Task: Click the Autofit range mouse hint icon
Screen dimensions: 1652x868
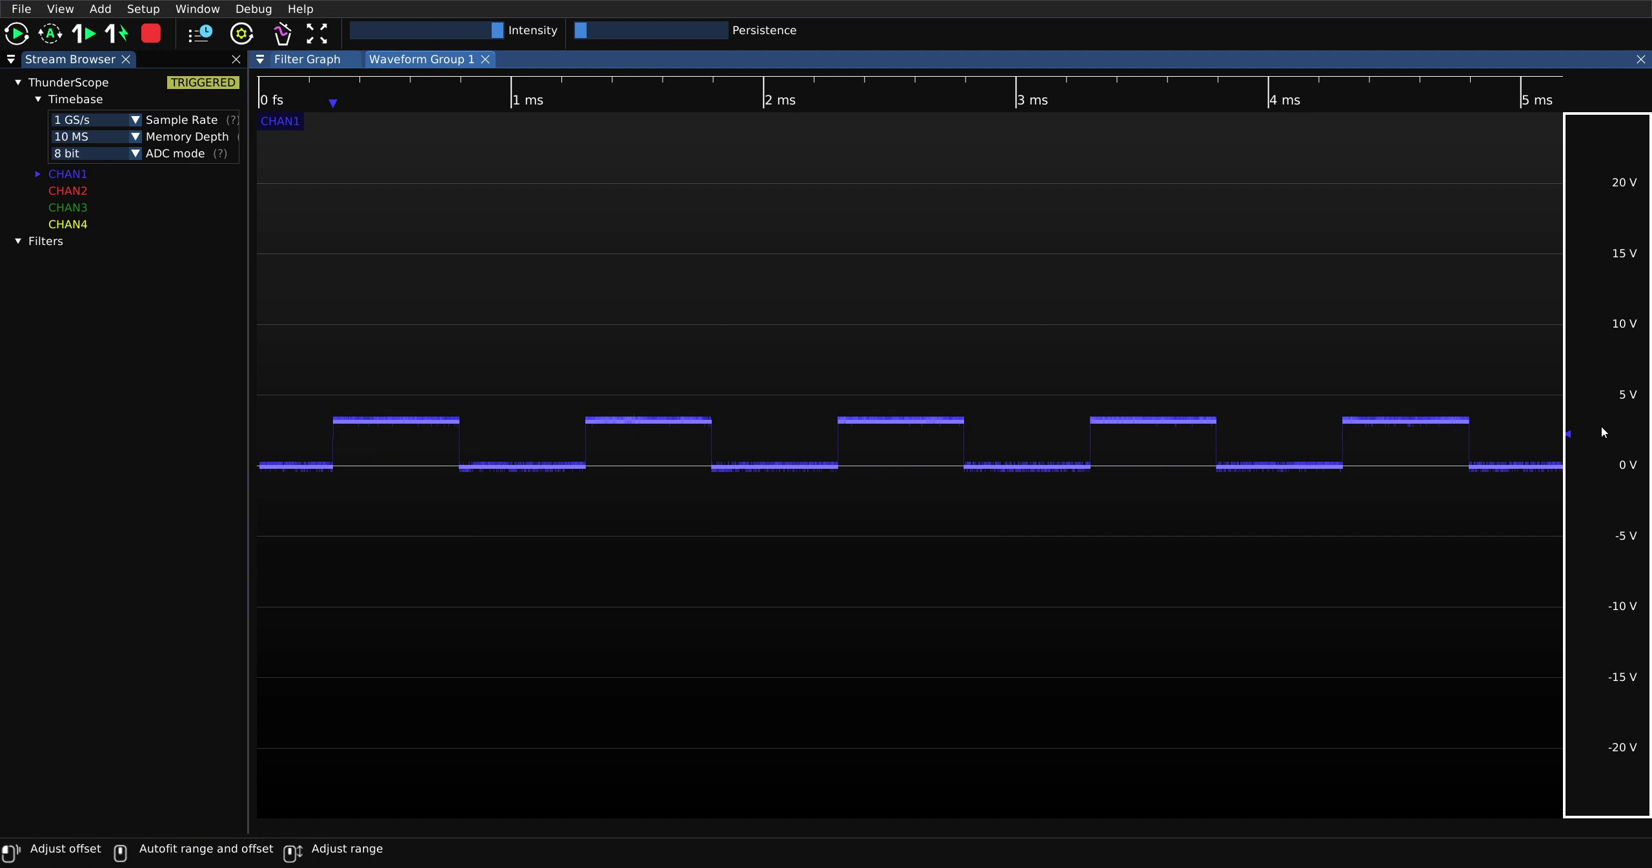Action: click(120, 853)
